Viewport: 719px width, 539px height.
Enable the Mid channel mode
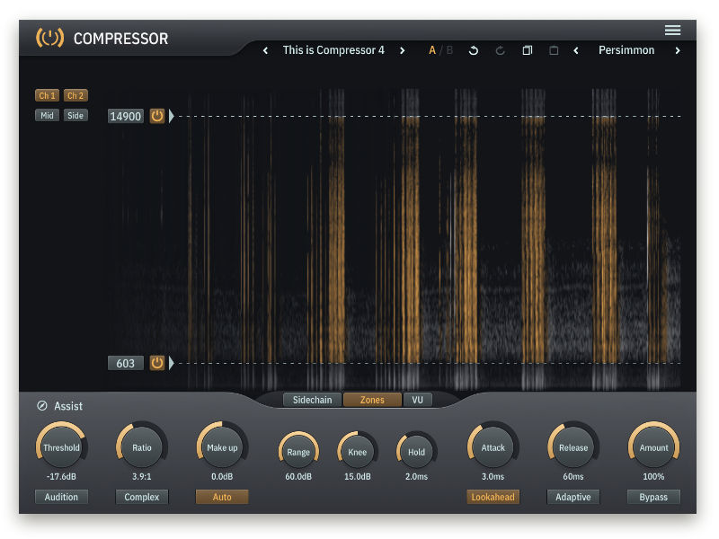[x=47, y=116]
